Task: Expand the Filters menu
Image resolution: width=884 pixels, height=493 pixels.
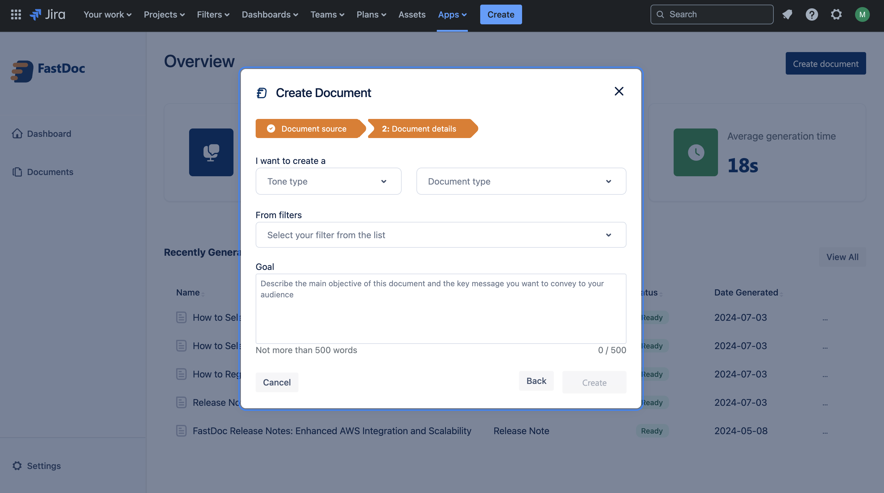Action: pyautogui.click(x=213, y=14)
